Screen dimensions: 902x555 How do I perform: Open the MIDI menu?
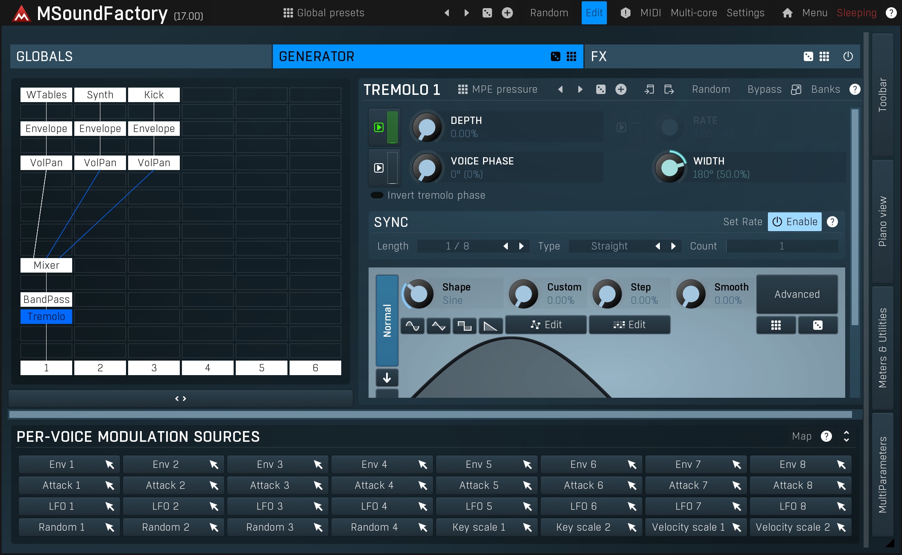[x=650, y=13]
